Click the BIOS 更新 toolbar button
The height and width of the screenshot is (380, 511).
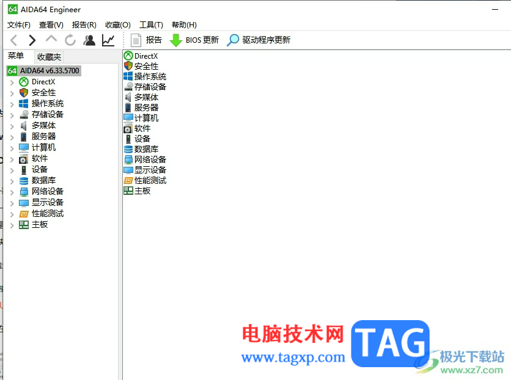click(194, 40)
